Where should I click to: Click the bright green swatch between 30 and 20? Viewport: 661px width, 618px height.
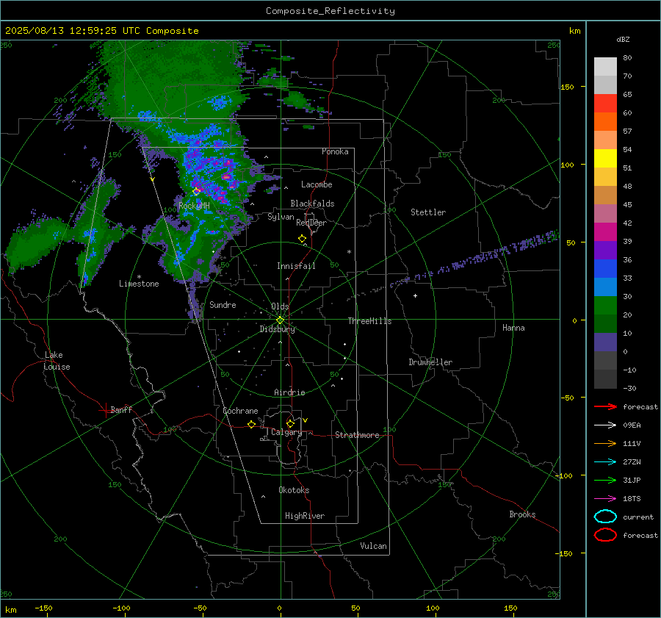coord(605,305)
